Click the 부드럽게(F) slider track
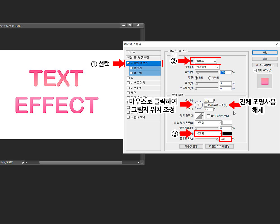This screenshot has width=280, height=224. tap(207, 88)
